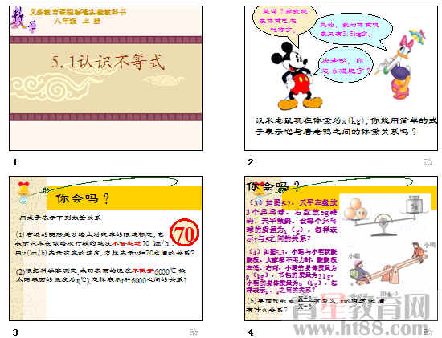Select the slide 3 thumbnail
This screenshot has width=442, height=338.
106,248
